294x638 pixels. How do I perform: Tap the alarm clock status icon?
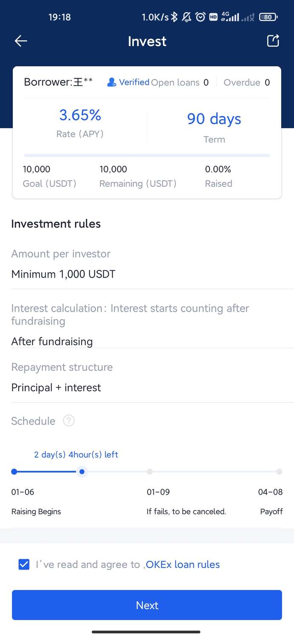tap(200, 17)
